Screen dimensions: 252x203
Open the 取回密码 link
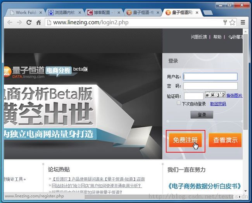[218, 104]
